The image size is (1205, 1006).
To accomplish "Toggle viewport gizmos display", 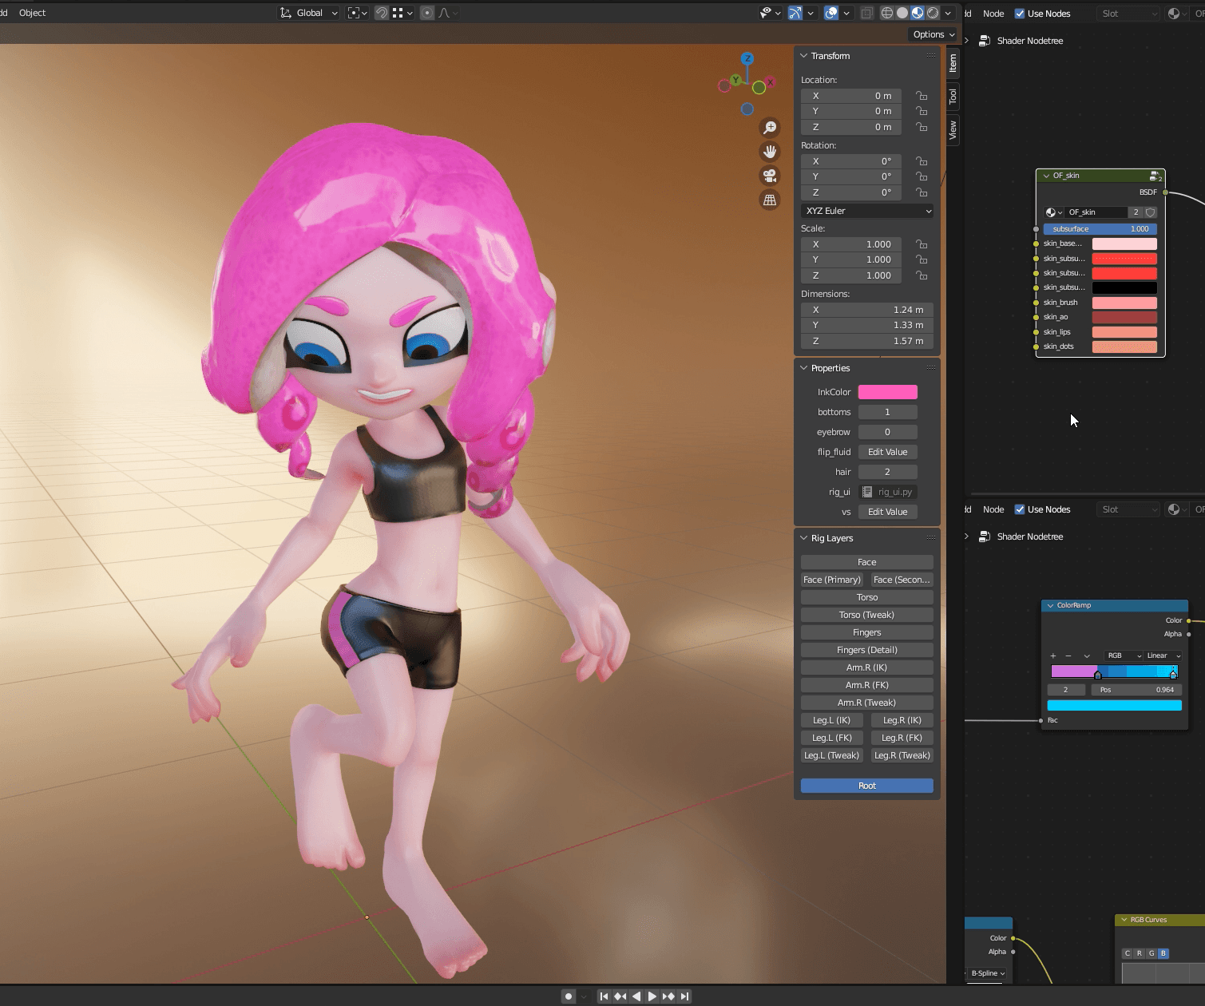I will pyautogui.click(x=795, y=13).
